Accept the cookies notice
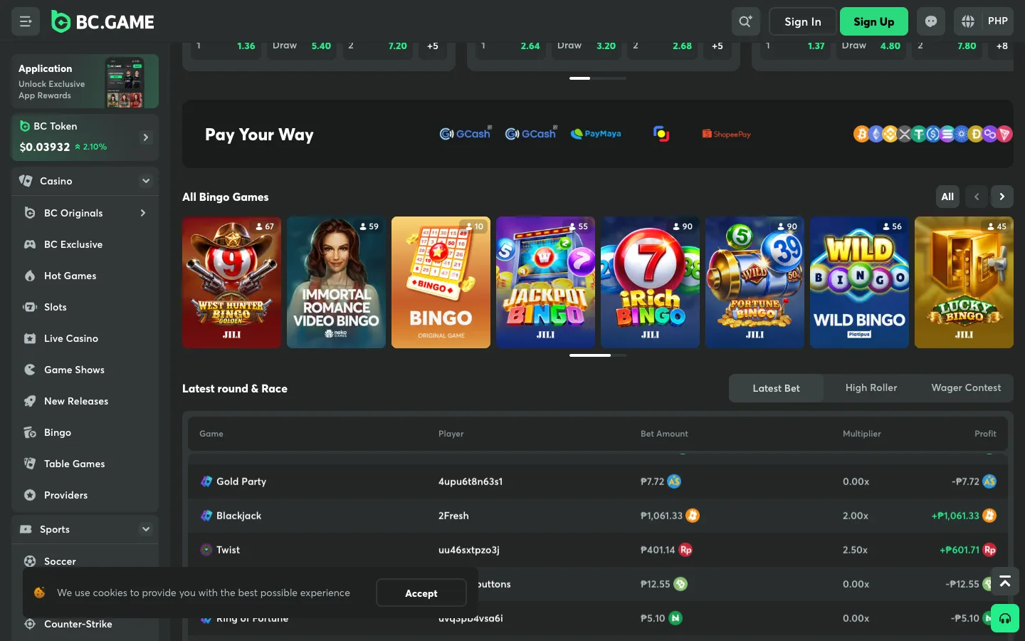 click(421, 593)
